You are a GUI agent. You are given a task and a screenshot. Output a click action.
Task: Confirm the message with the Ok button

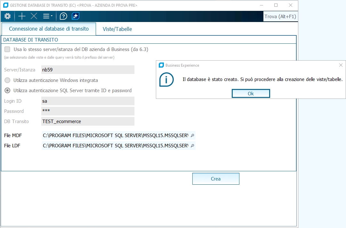click(251, 93)
